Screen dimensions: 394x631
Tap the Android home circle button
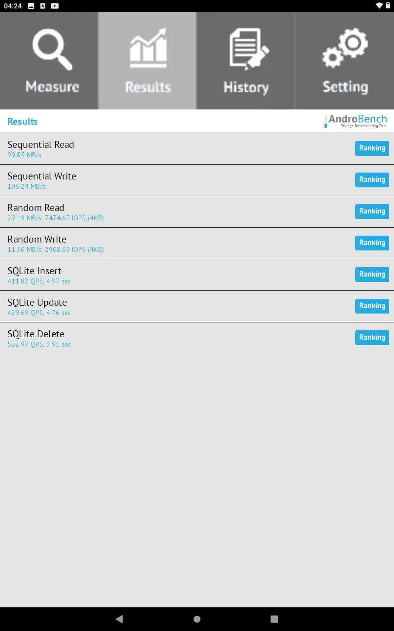coord(197,619)
